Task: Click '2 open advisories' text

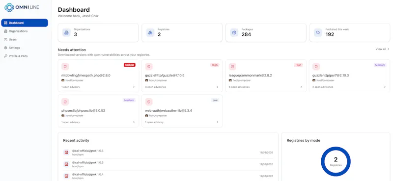Action: [x=323, y=87]
